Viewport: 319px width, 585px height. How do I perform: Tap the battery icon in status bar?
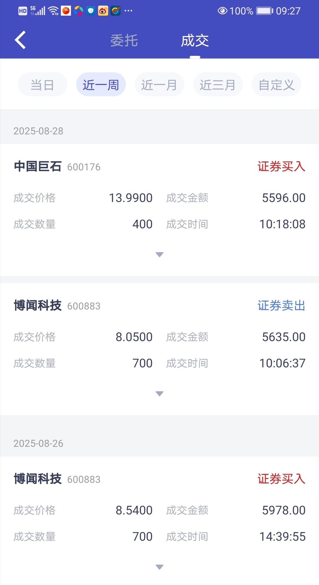[264, 11]
